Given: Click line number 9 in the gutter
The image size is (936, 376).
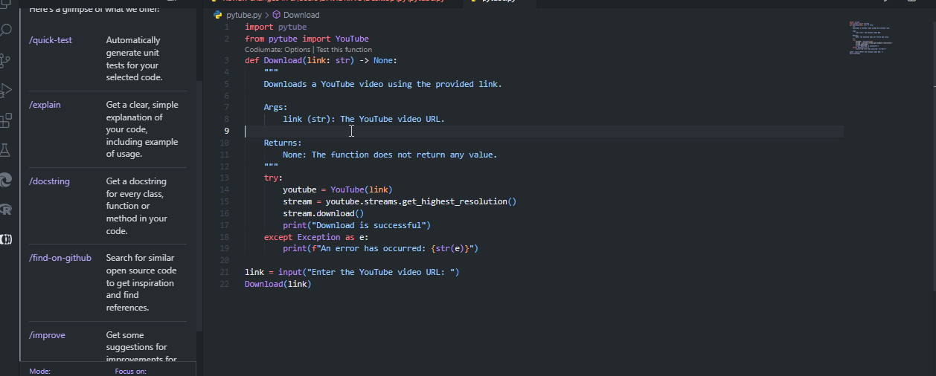Looking at the screenshot, I should (x=226, y=131).
